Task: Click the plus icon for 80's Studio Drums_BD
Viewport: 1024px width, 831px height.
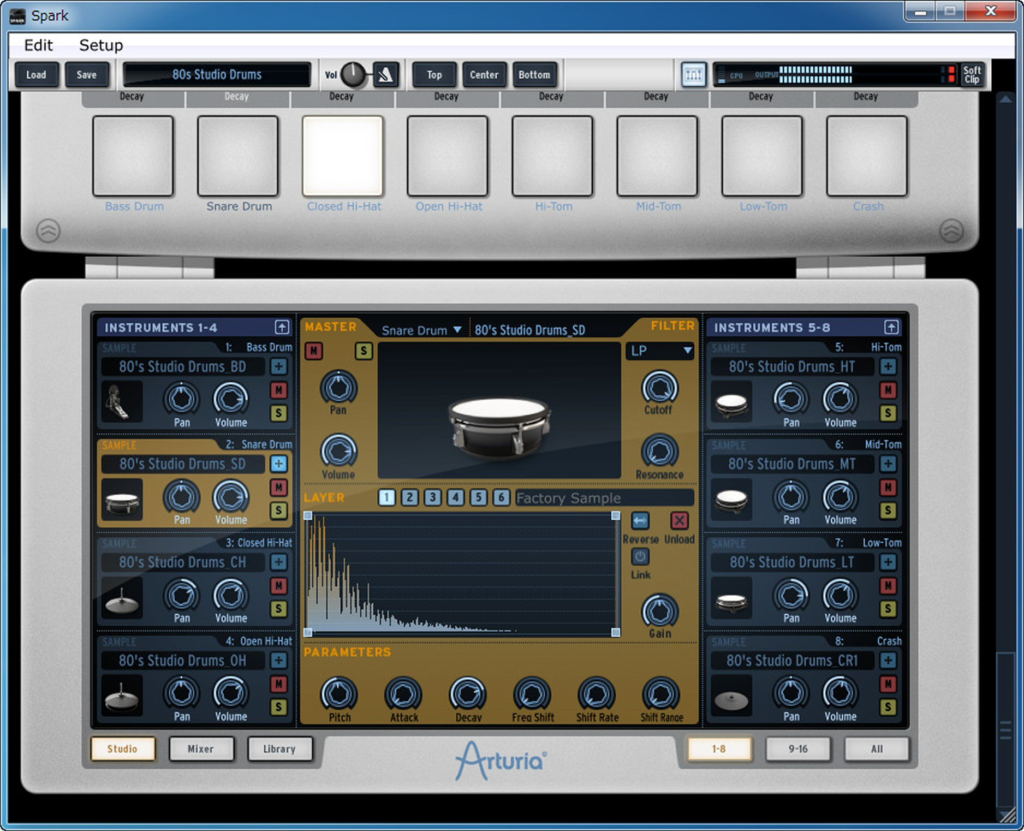Action: [x=279, y=366]
